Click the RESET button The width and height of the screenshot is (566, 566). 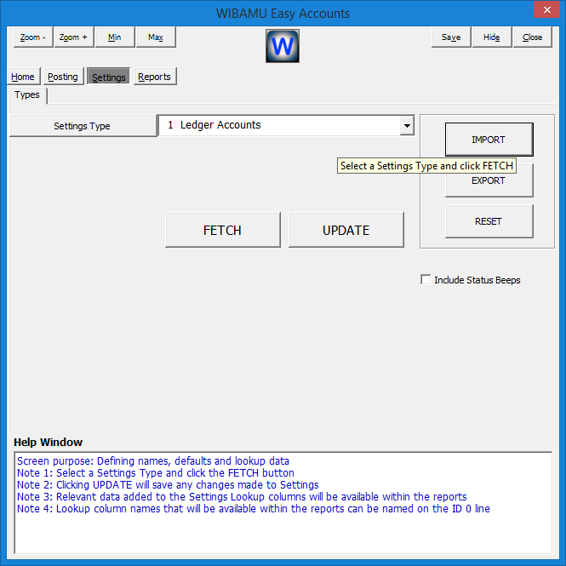coord(489,221)
